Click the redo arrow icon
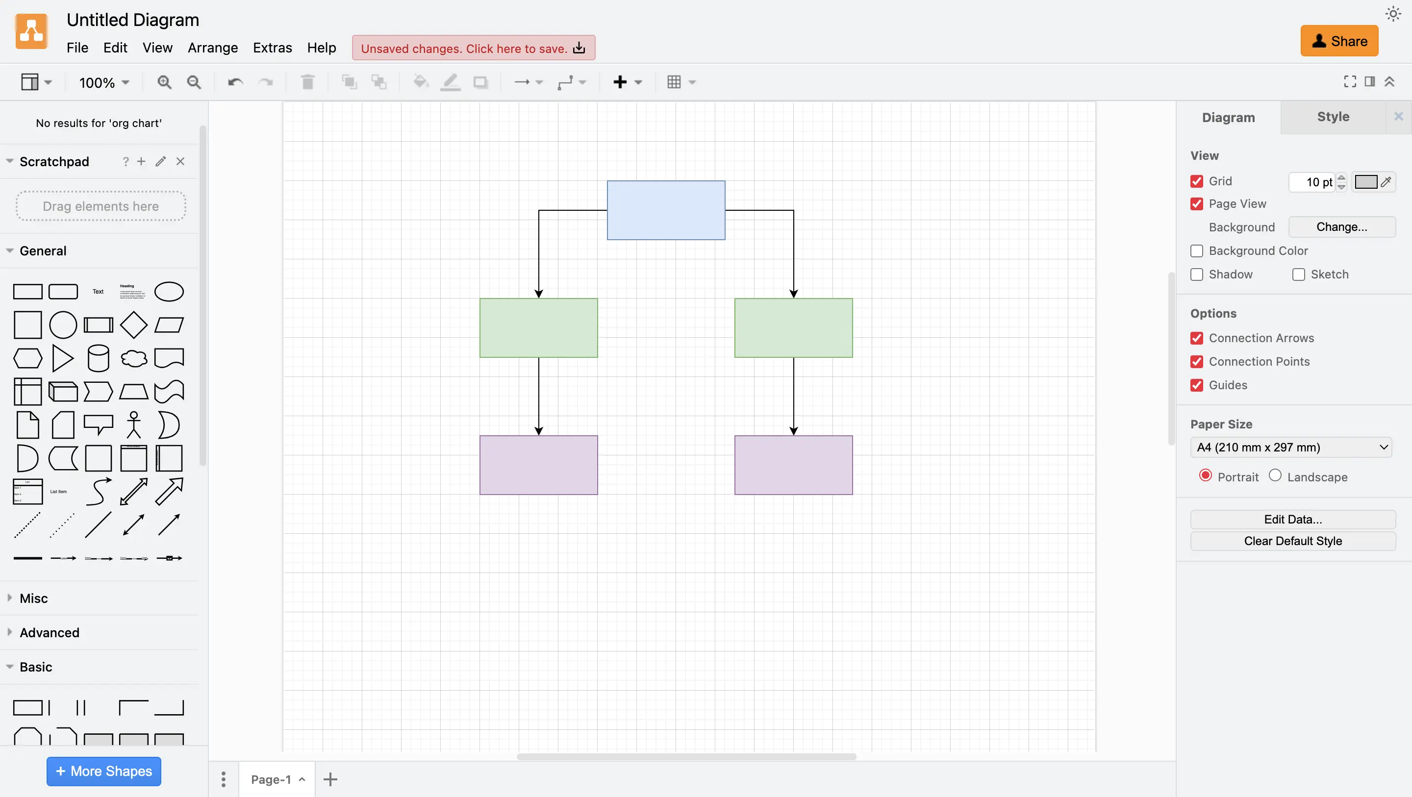The height and width of the screenshot is (797, 1412). tap(265, 82)
